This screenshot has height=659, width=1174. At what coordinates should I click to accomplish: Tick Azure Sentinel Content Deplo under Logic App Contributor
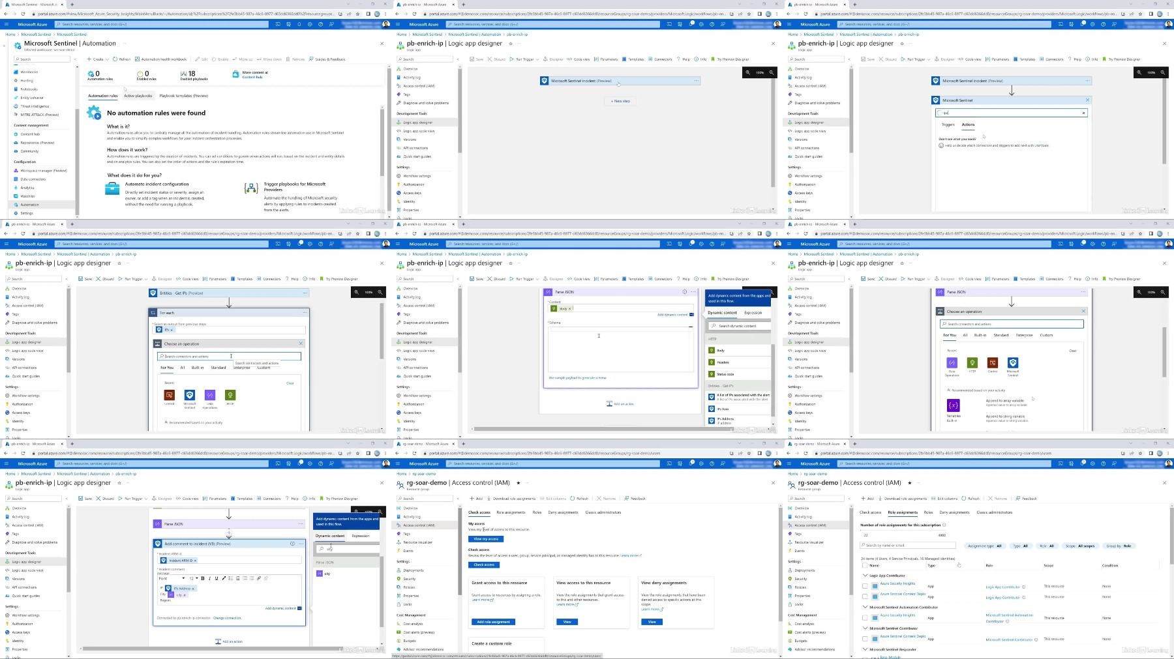point(865,596)
